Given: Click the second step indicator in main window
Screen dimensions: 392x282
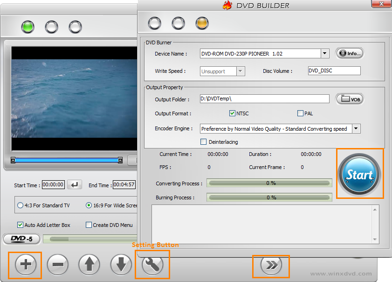Looking at the screenshot, I should (51, 27).
